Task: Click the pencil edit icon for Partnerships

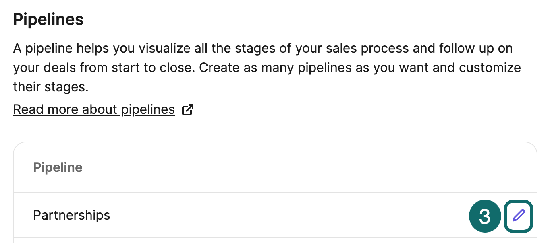Action: tap(519, 216)
